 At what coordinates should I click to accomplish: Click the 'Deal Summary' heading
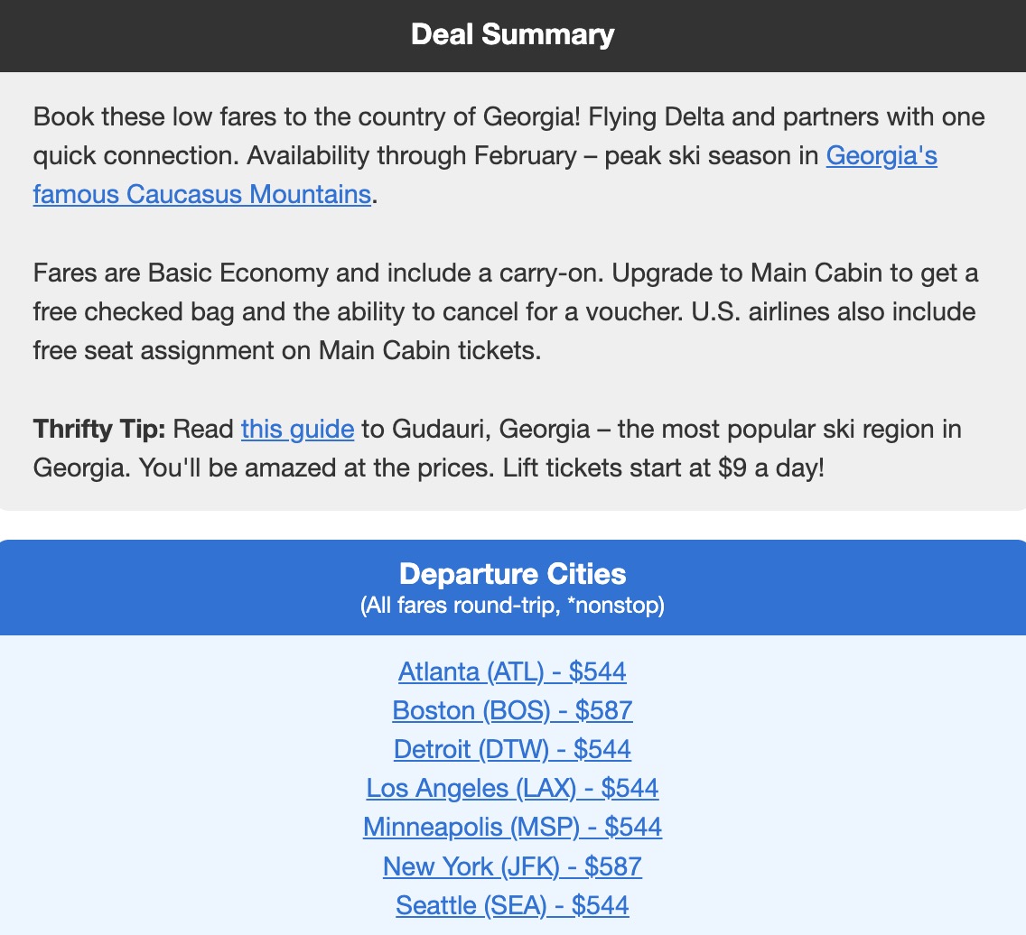tap(512, 35)
